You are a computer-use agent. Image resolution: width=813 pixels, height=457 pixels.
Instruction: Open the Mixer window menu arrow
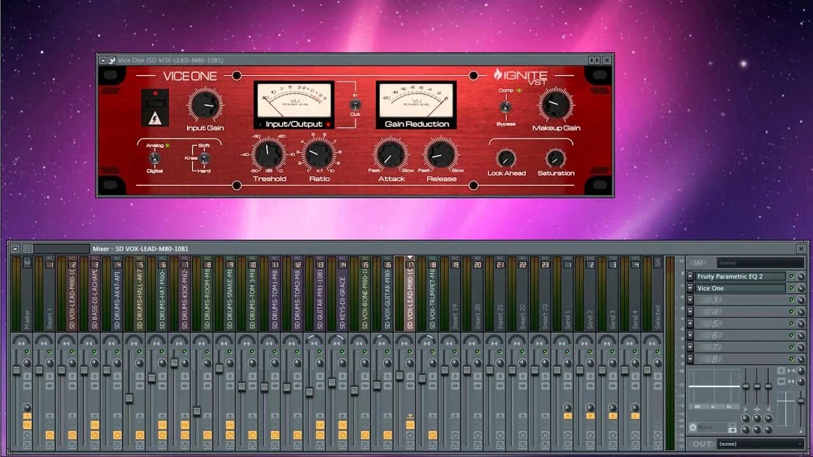point(15,249)
